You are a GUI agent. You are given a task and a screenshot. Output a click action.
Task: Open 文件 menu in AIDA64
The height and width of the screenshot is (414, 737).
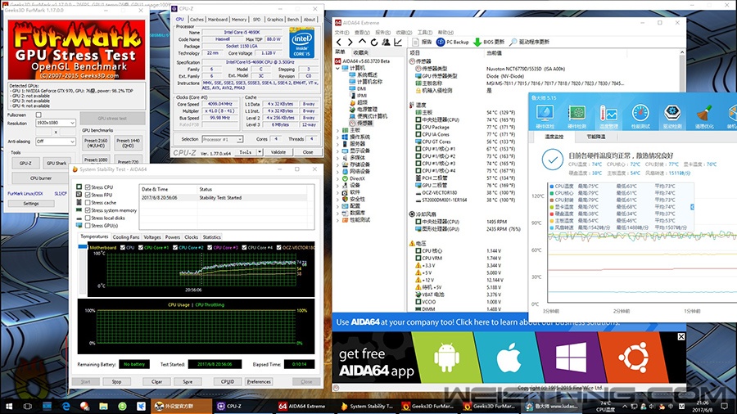[x=341, y=33]
